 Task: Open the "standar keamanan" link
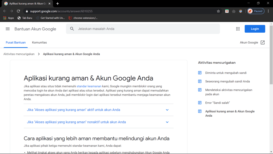pyautogui.click(x=89, y=86)
